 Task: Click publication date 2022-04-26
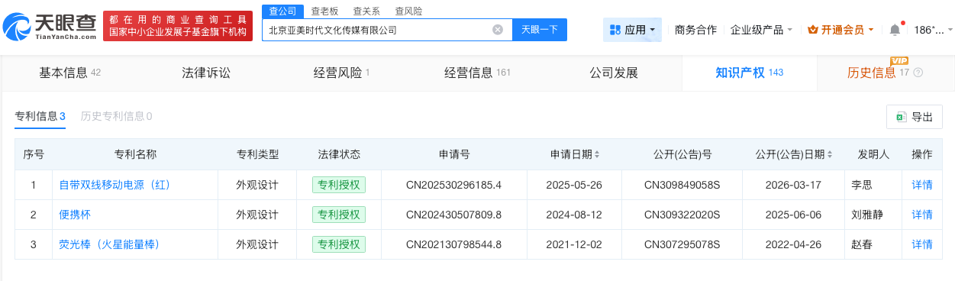[793, 244]
